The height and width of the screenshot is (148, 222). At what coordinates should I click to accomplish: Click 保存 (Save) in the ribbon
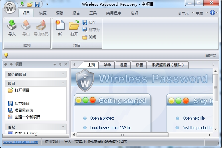(x=90, y=22)
